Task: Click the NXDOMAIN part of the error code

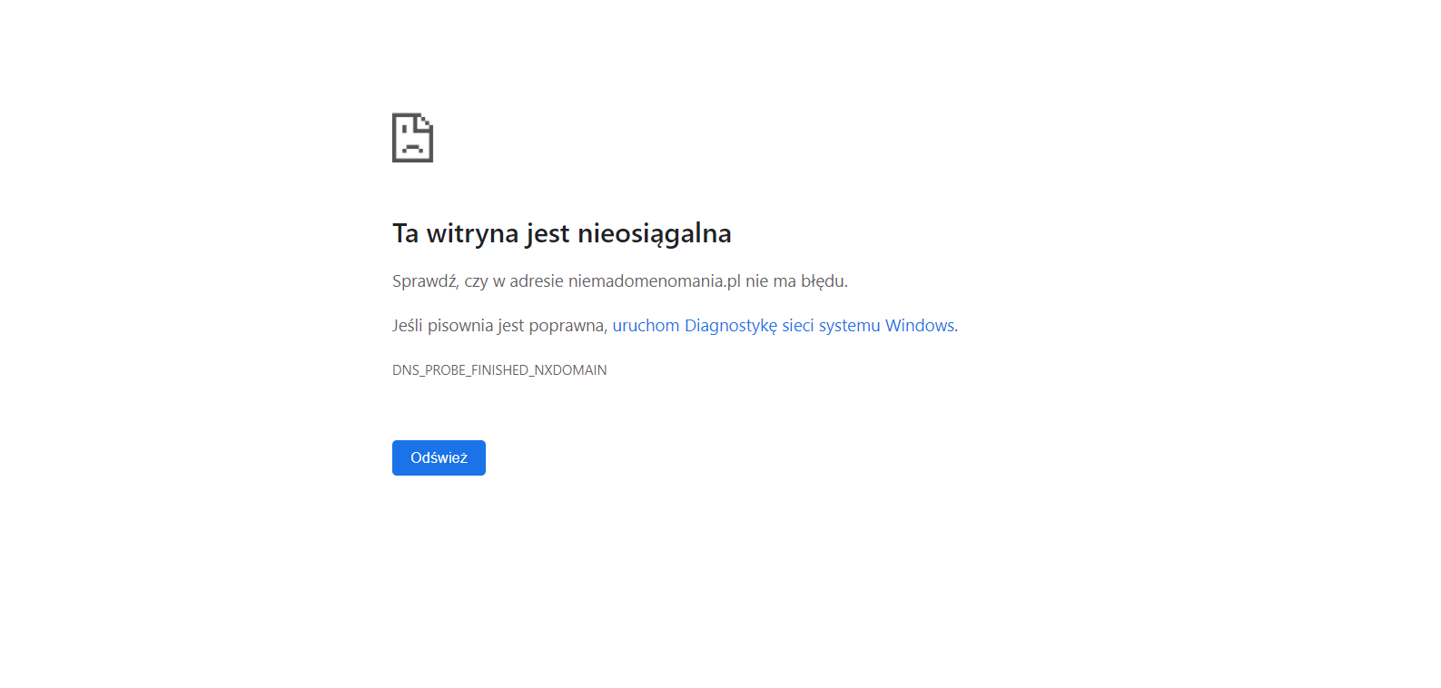Action: pyautogui.click(x=570, y=370)
